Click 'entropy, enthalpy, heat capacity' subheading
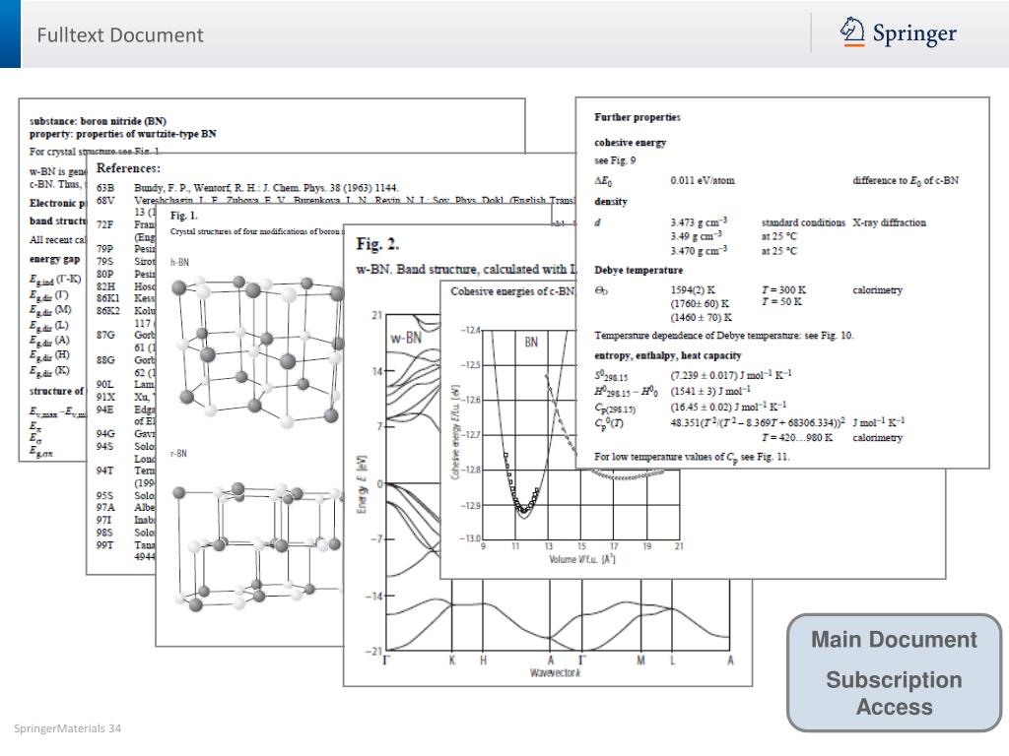 tap(668, 355)
